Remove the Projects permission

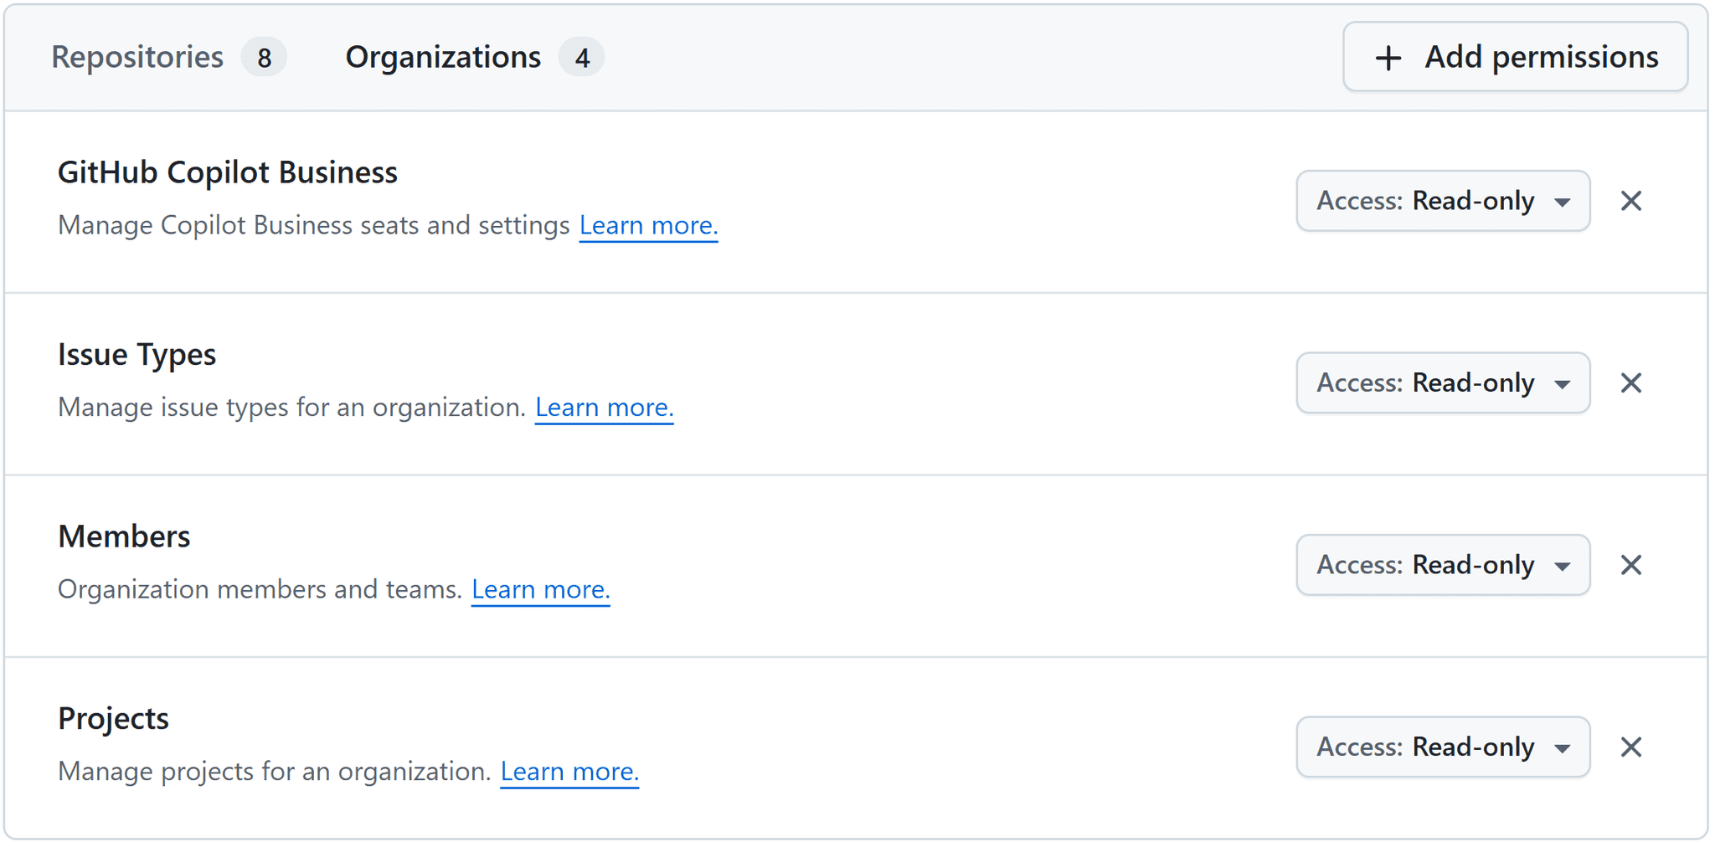coord(1631,747)
